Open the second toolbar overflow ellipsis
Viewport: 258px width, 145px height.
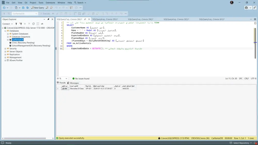[x=126, y=14]
